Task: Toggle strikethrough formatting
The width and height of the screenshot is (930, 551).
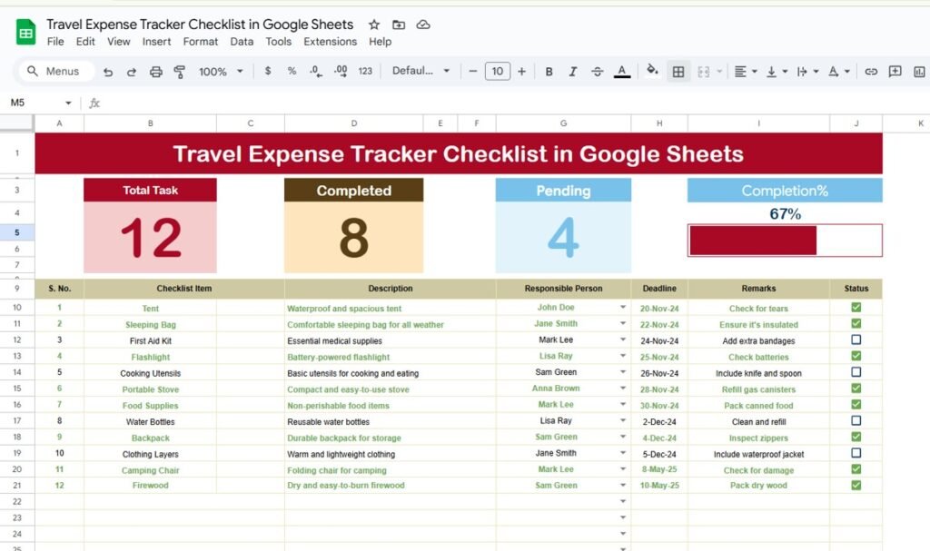Action: click(x=597, y=71)
